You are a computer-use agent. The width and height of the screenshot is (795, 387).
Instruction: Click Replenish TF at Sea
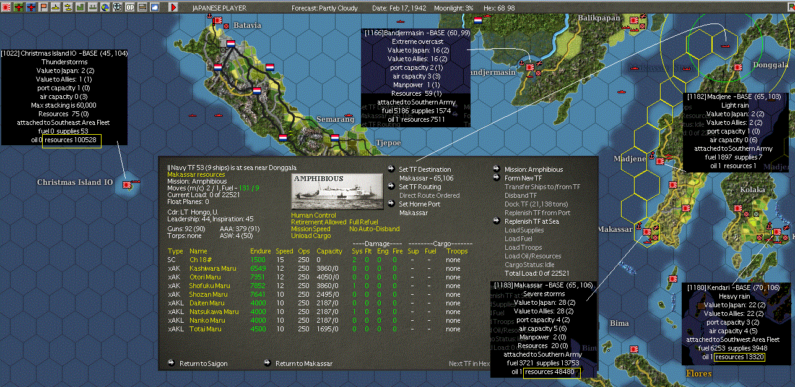coord(532,221)
